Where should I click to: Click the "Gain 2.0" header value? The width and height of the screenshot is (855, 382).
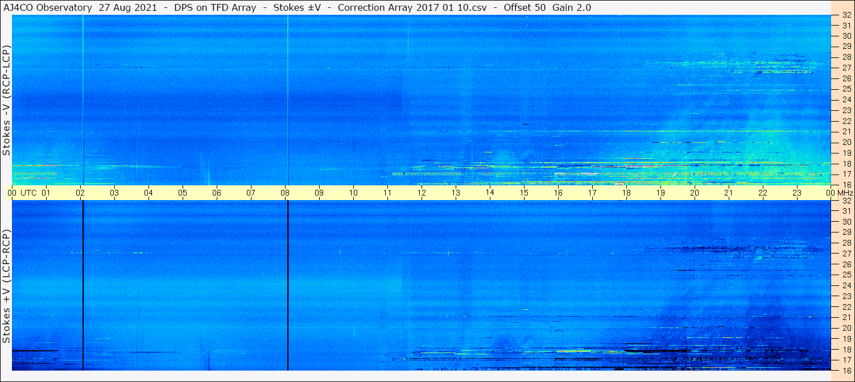click(x=572, y=8)
